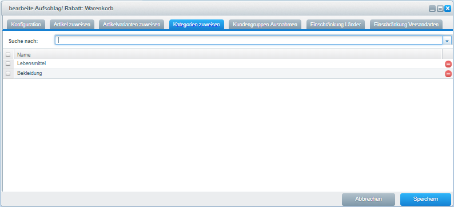
Task: Open Einschränkung Versandarten tab
Action: (x=406, y=25)
